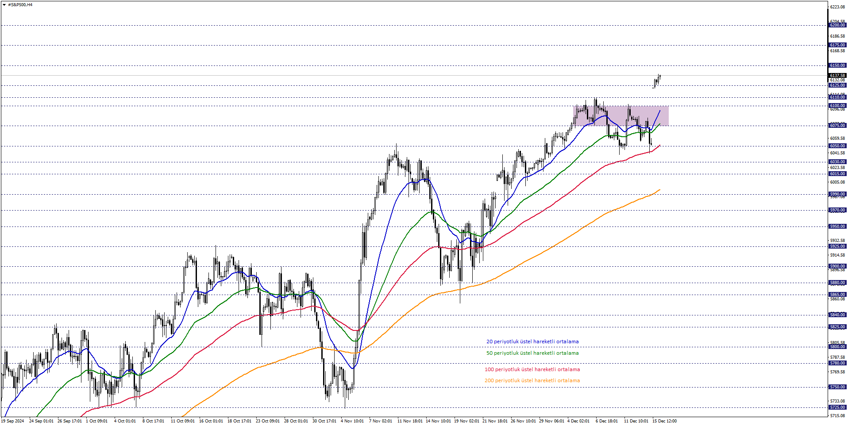Click the 6050.00 horizontal level label
Screen dimensions: 848x426
837,146
